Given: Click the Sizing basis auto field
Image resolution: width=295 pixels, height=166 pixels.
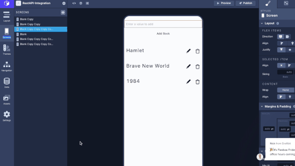Looking at the screenshot, I should tap(285, 72).
